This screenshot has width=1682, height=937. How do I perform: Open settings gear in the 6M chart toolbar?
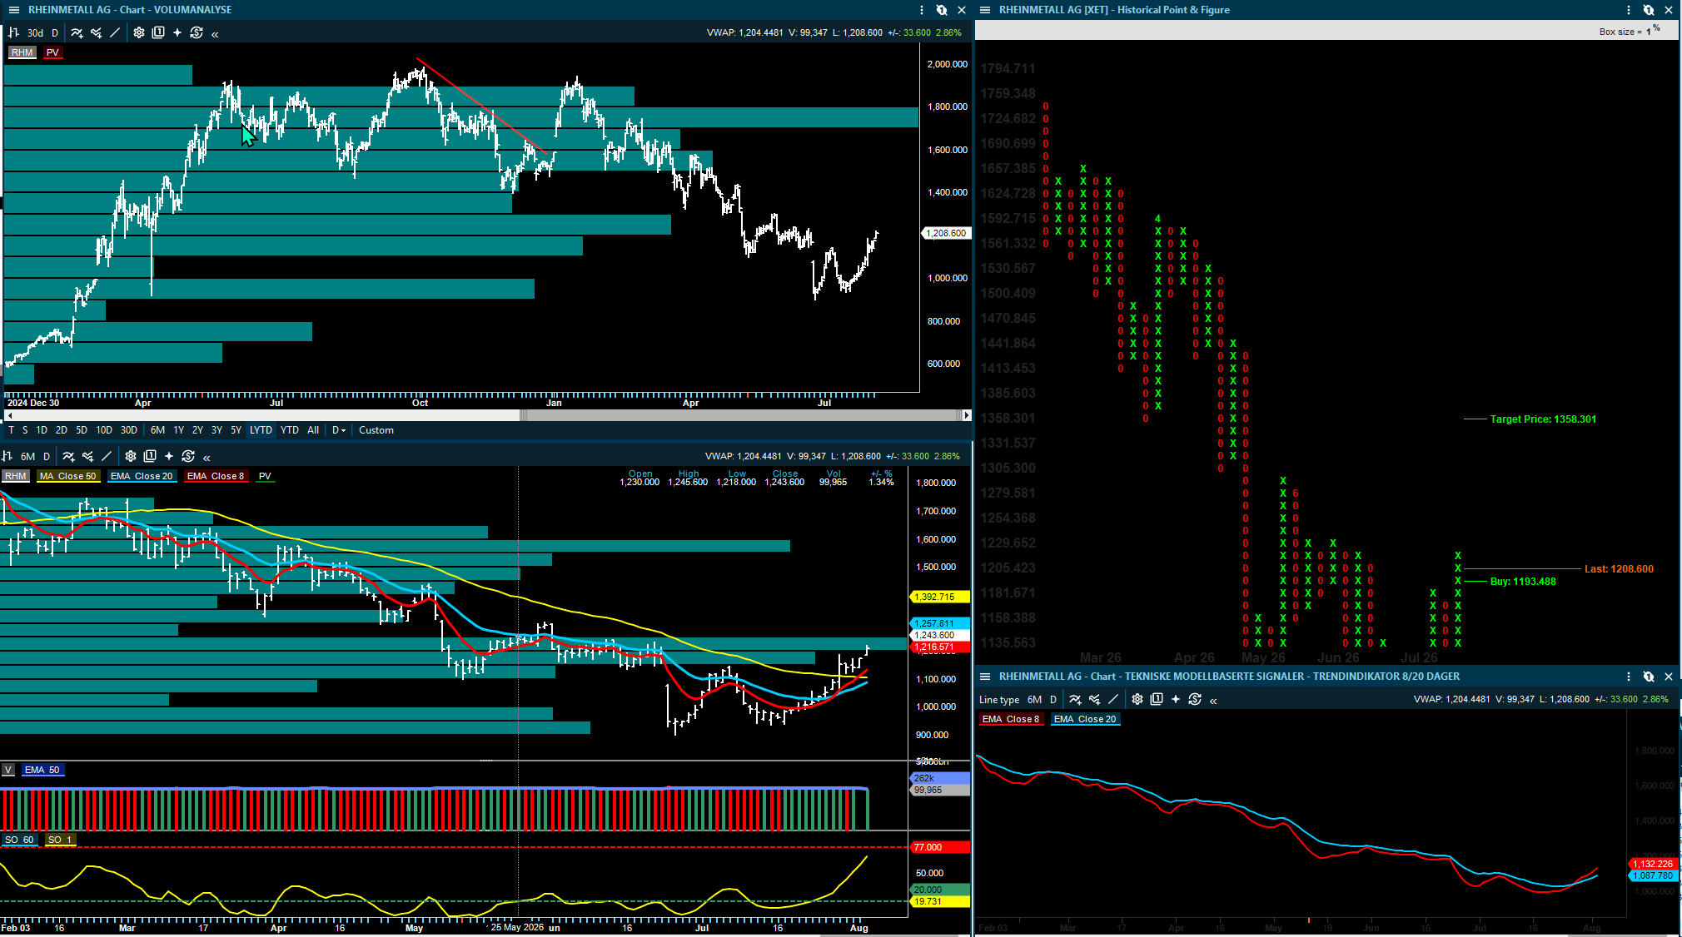131,456
